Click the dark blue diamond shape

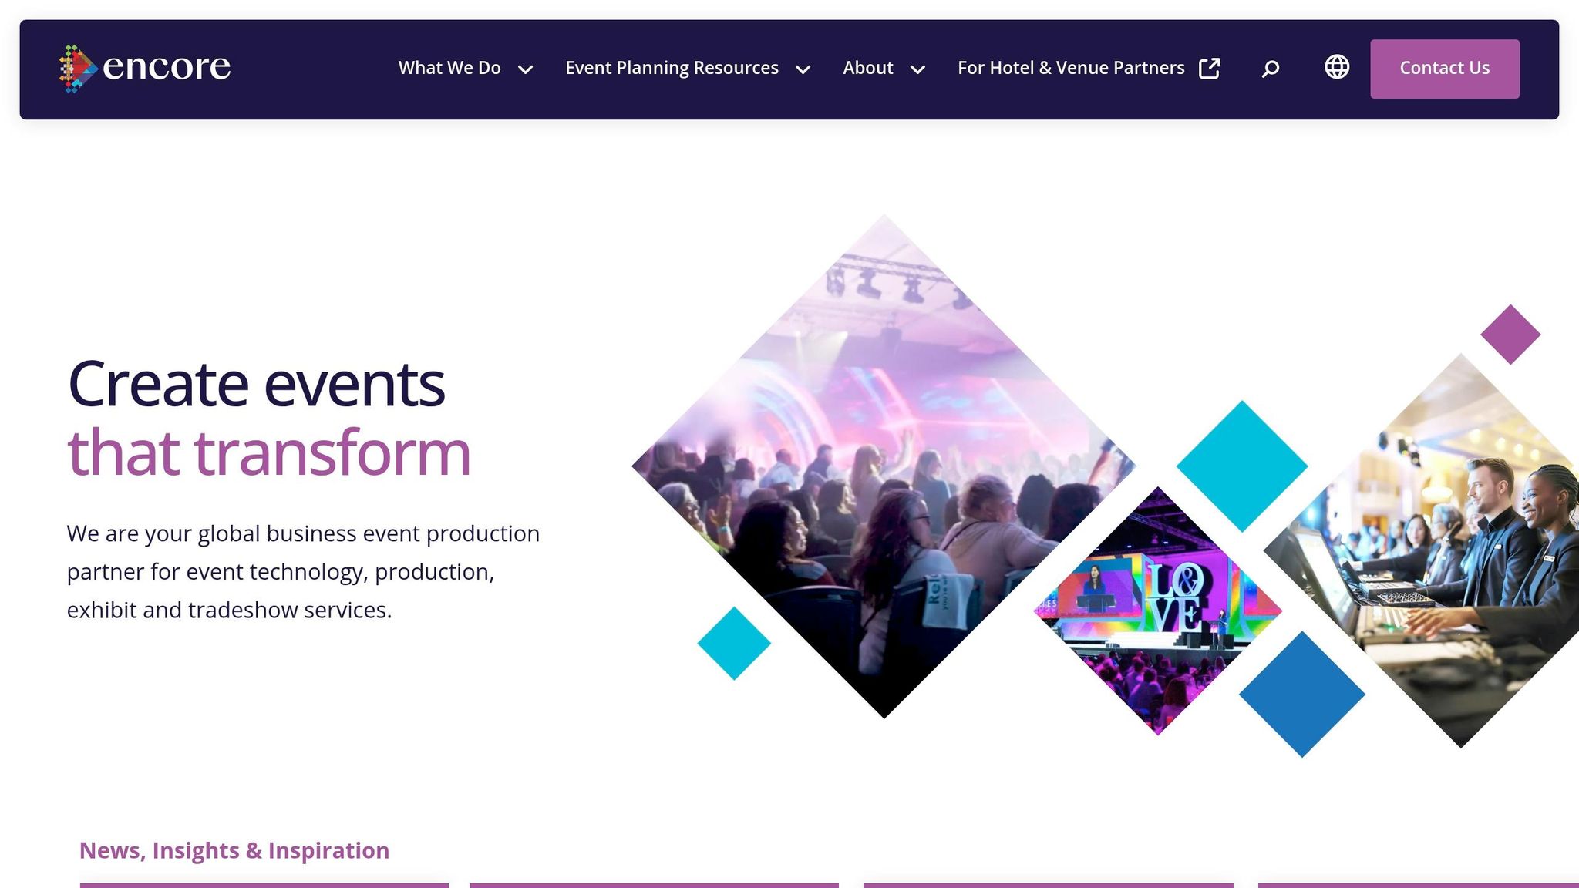pos(1301,694)
